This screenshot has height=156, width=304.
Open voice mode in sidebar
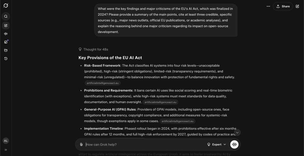(x=6, y=34)
